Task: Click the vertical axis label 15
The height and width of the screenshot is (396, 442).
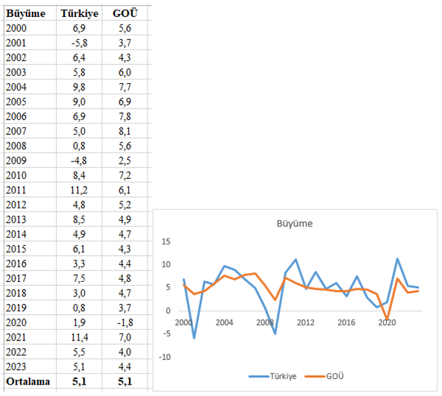Action: 167,241
